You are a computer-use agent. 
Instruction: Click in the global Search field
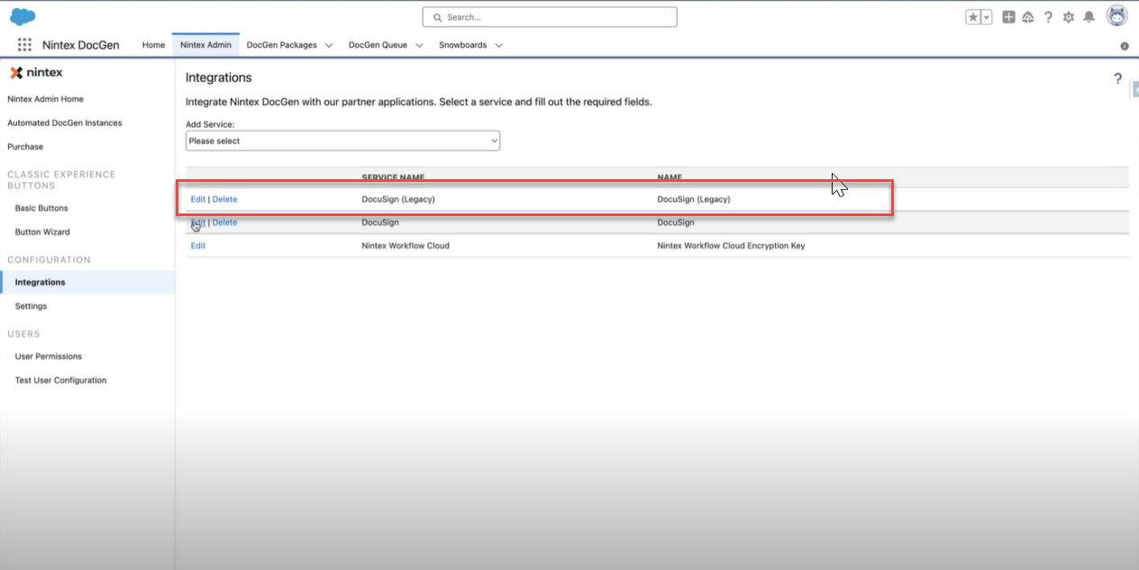550,17
